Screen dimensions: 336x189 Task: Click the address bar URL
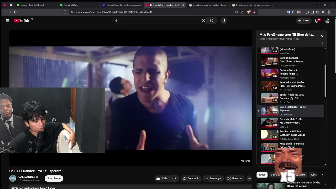pyautogui.click(x=114, y=12)
